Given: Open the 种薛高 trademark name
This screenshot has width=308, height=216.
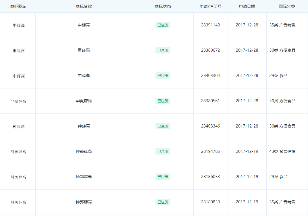Looking at the screenshot, I should [x=84, y=126].
